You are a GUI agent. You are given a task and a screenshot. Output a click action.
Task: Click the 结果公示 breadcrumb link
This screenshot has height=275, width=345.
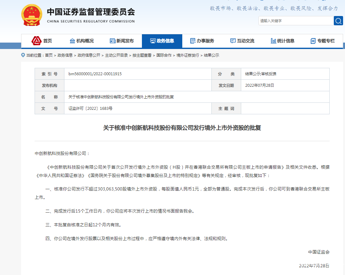coord(211,55)
